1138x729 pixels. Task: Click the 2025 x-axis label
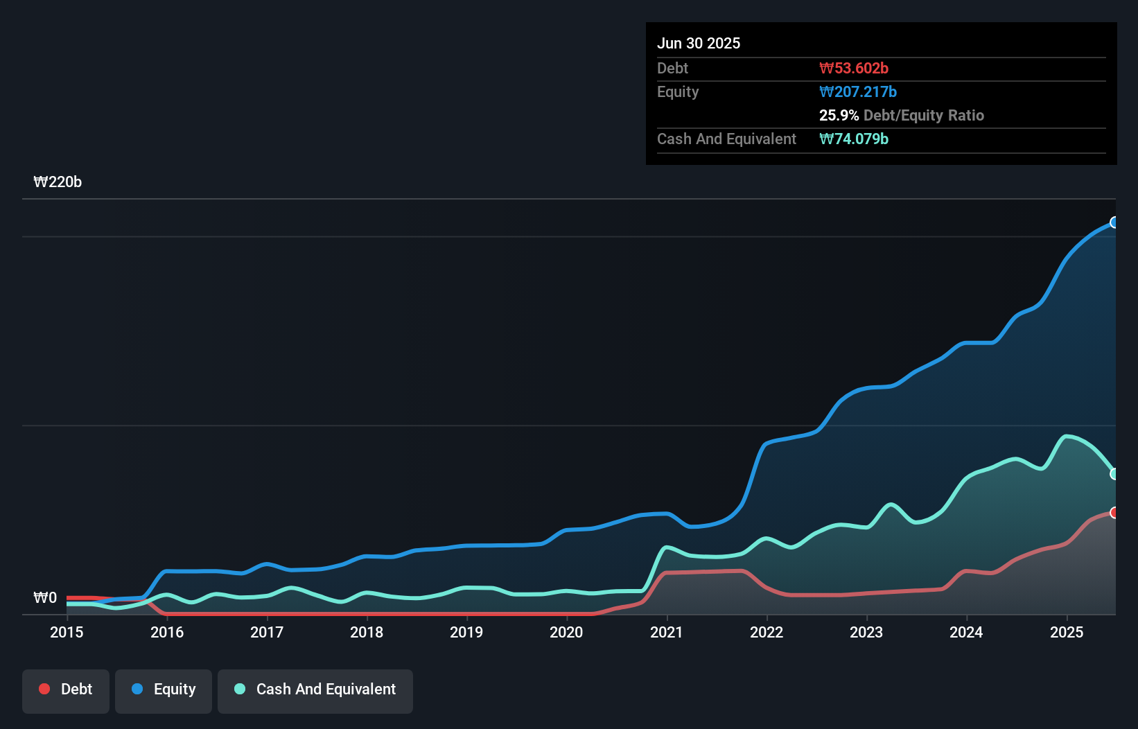point(1066,632)
